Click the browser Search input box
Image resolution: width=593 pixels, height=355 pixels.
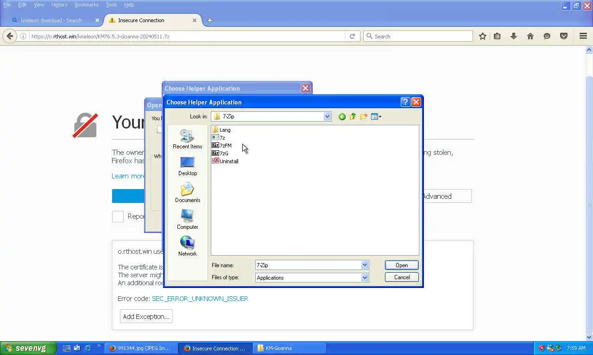tap(418, 36)
